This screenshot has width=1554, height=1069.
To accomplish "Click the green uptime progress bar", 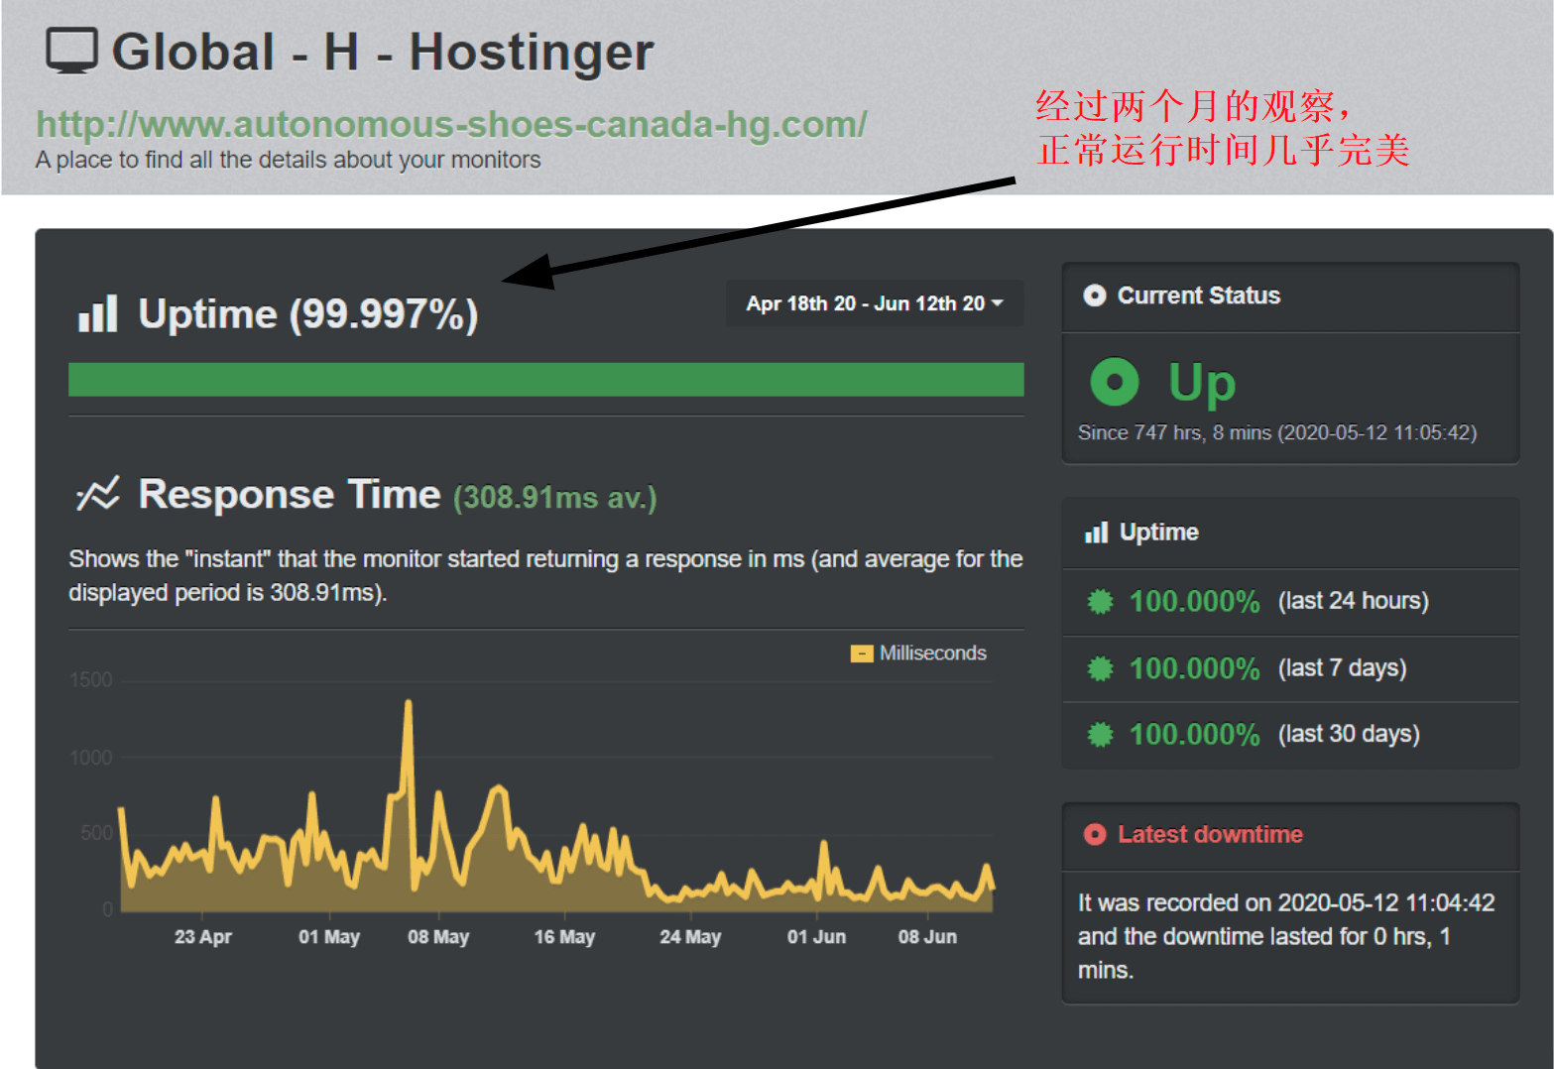I will (545, 380).
